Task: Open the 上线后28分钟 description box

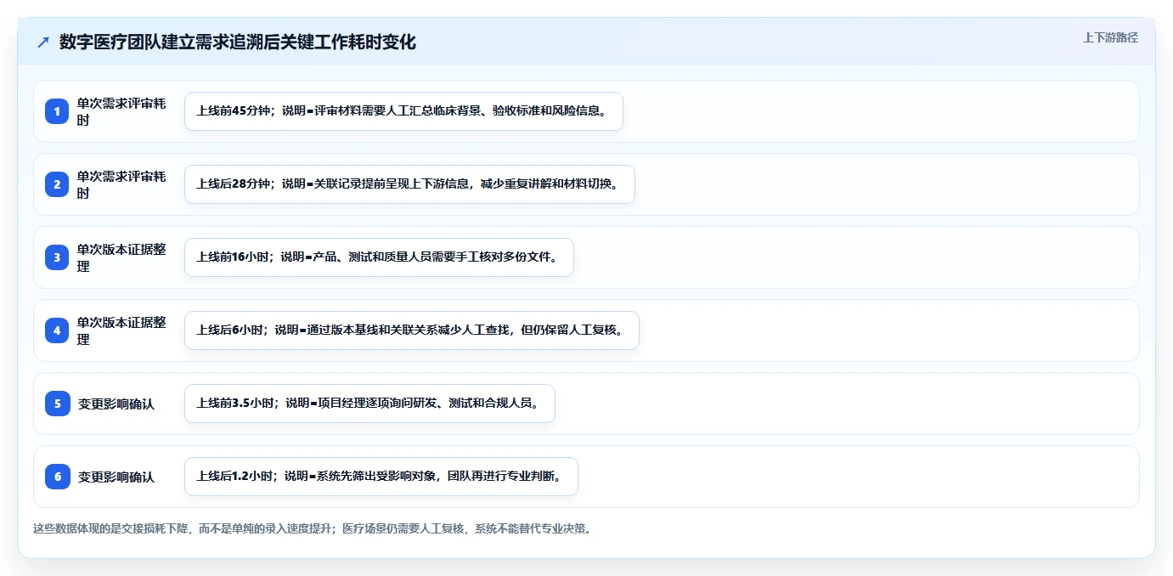Action: pyautogui.click(x=409, y=184)
